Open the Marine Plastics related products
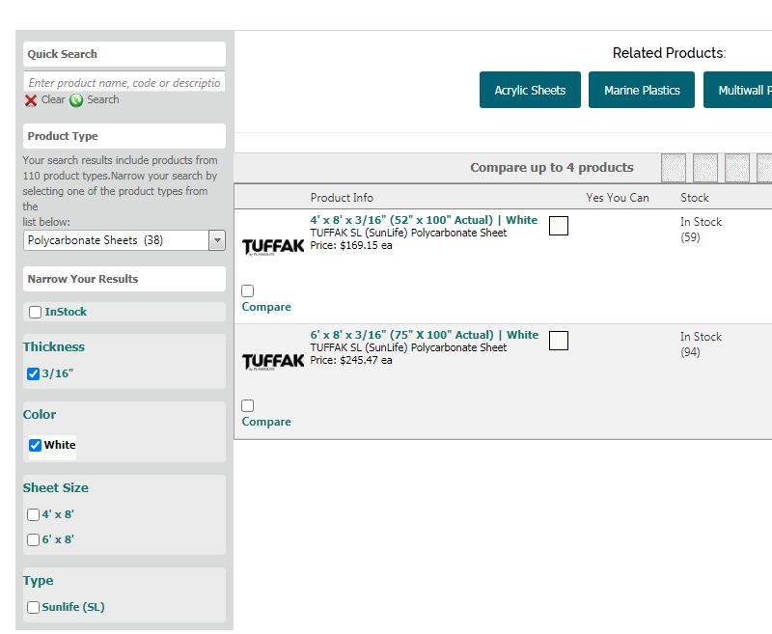Screen dimensions: 772x634 [x=642, y=90]
